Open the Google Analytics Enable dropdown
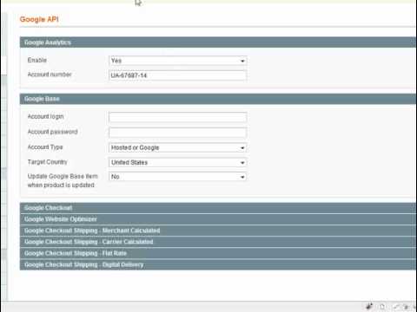 [178, 61]
